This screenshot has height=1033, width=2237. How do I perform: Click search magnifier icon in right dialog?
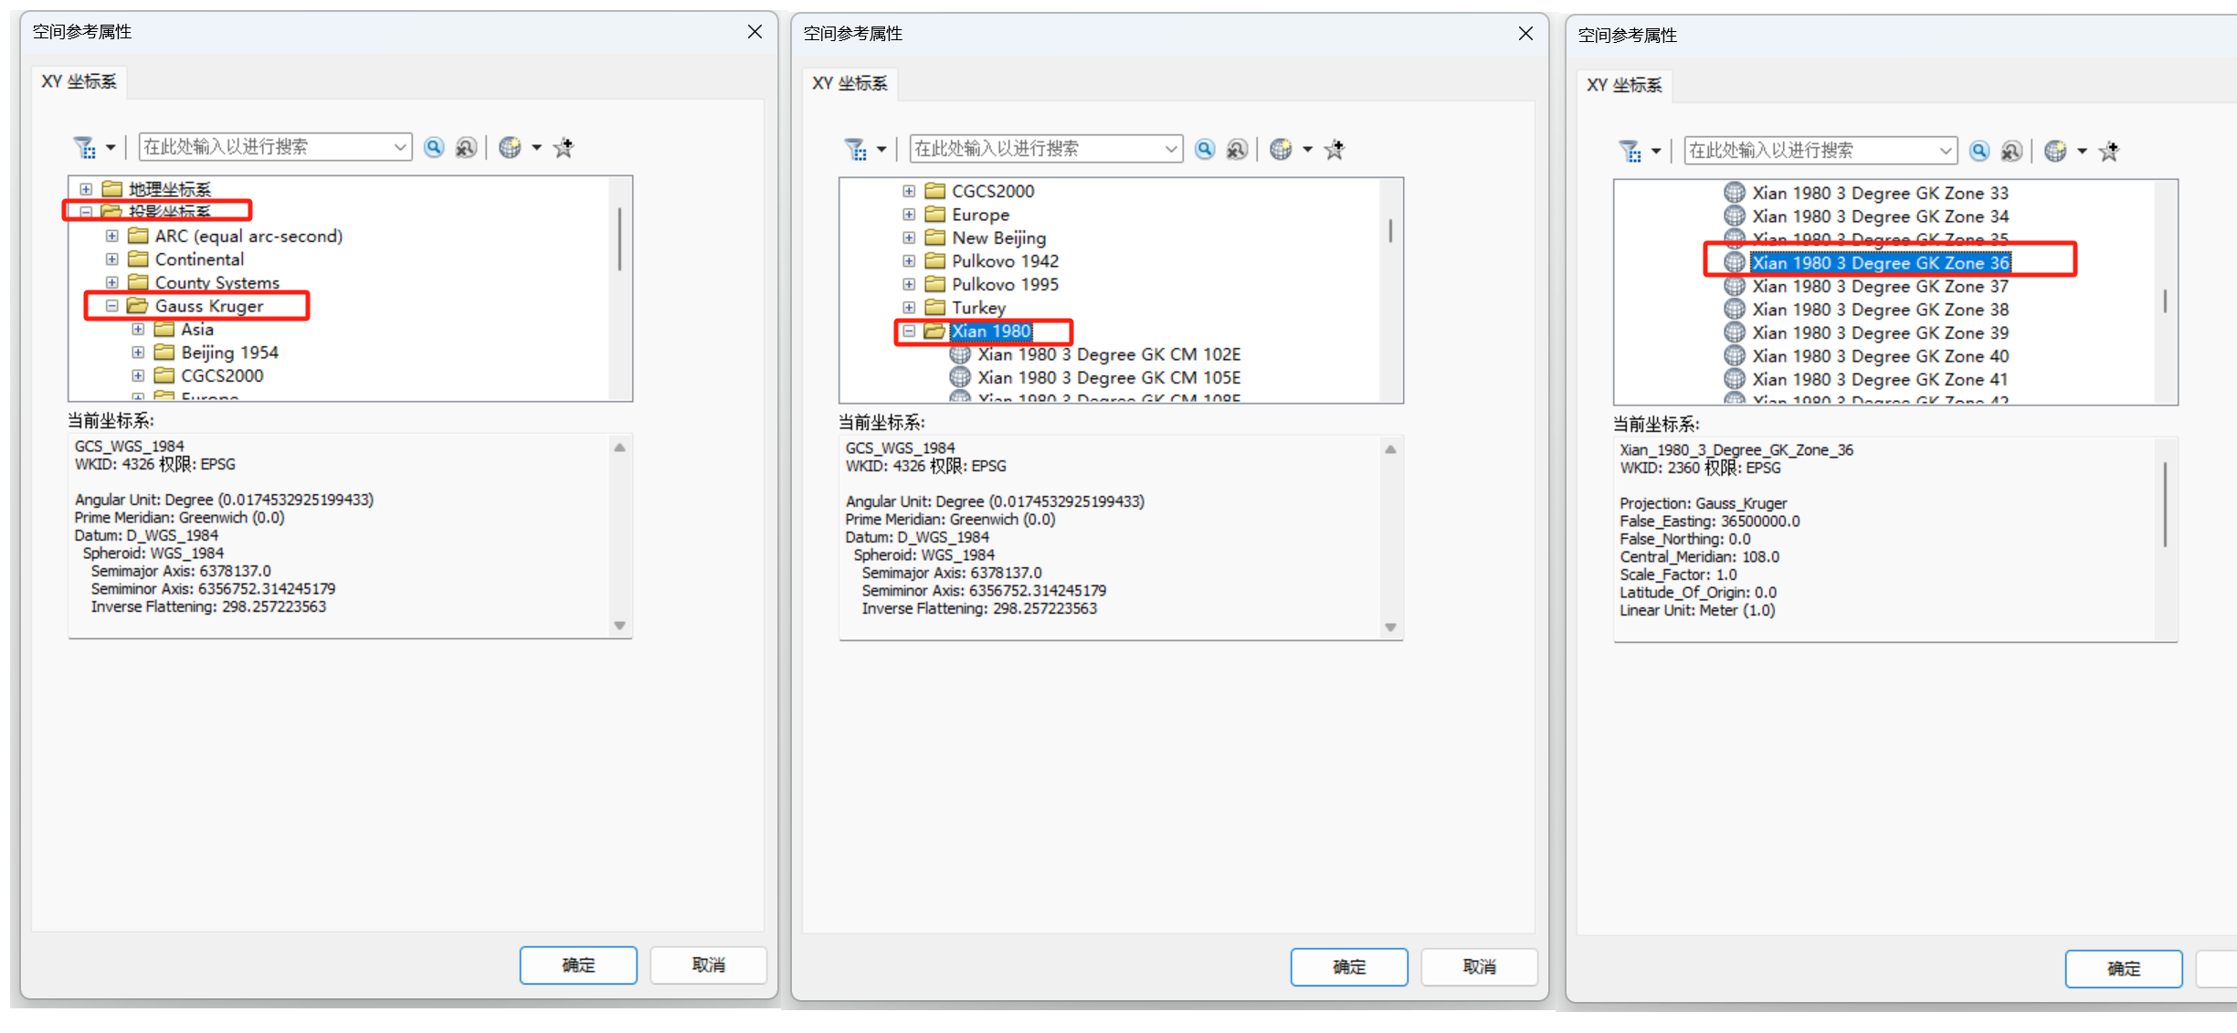tap(1979, 151)
